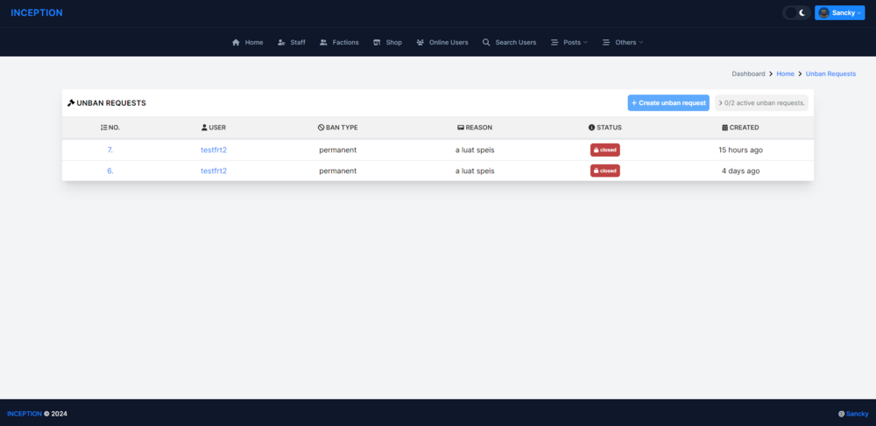Click closed status badge for request 7
Image resolution: width=876 pixels, height=426 pixels.
coord(605,150)
